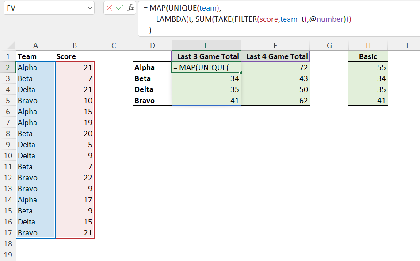
Task: Expand the Name Box dropdown arrow
Action: [90, 8]
